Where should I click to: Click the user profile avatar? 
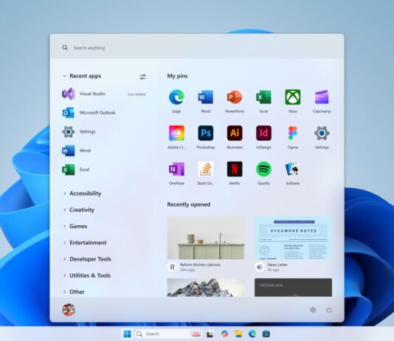(69, 309)
